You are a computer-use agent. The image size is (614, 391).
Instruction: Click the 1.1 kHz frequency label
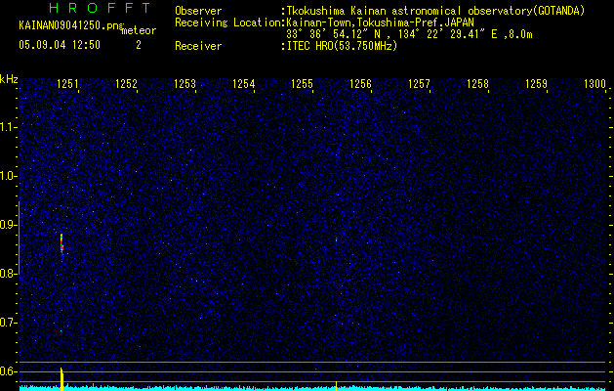pyautogui.click(x=7, y=127)
